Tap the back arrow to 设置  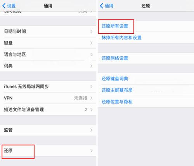tap(9, 6)
